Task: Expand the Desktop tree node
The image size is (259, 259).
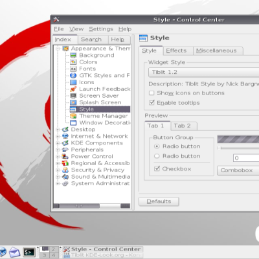Action: point(58,129)
